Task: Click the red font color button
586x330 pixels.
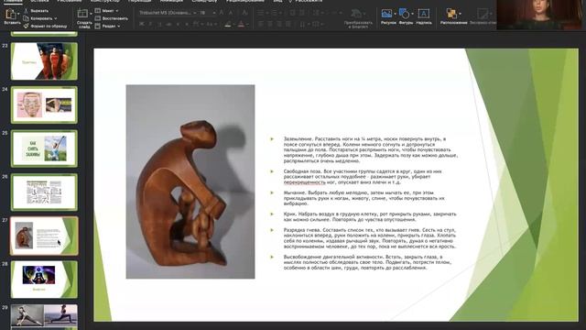Action: point(242,25)
